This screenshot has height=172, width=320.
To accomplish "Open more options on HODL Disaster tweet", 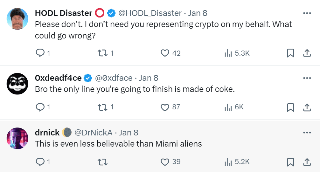I will 307,13.
